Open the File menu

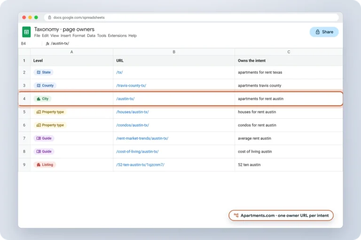[x=37, y=36]
